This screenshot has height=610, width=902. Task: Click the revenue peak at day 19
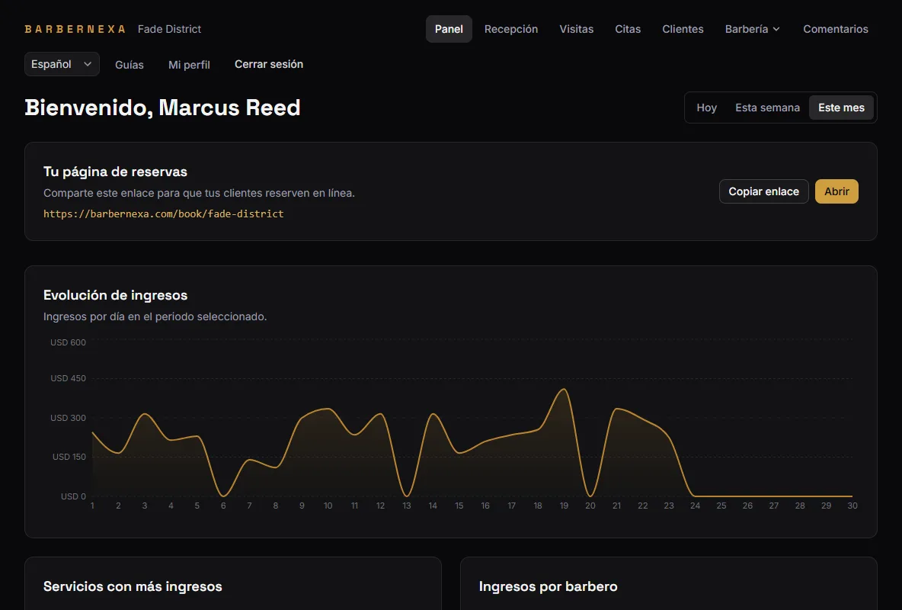564,390
